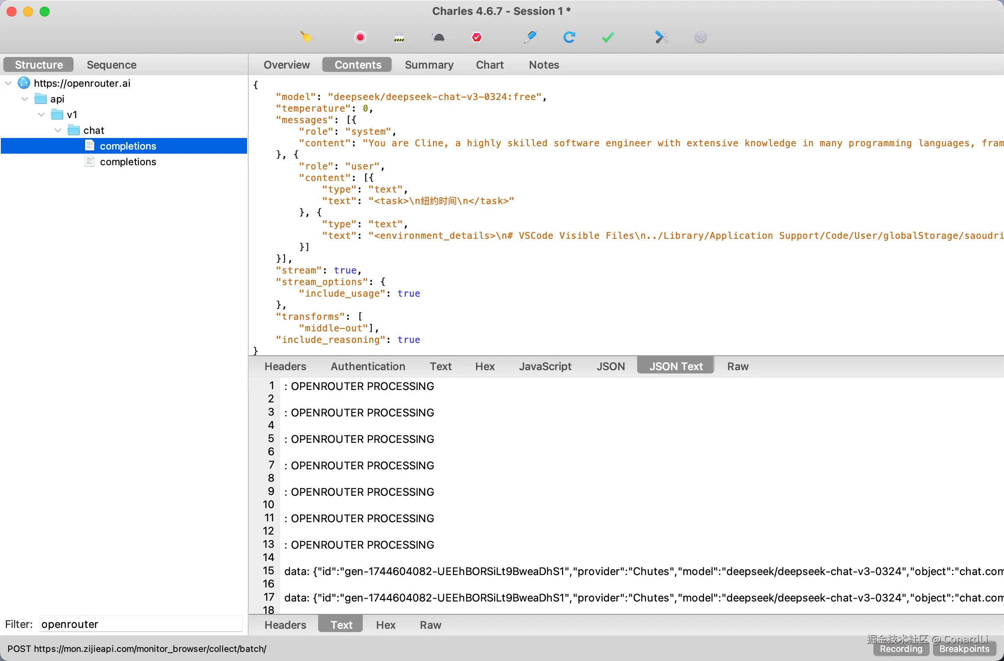Screen dimensions: 1004x661
Task: Collapse the chat folder
Action: point(58,131)
